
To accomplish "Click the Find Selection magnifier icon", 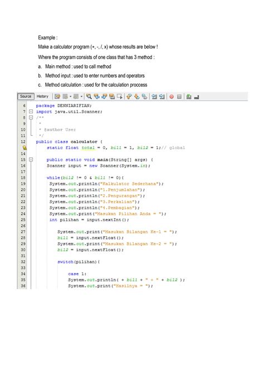I will coord(89,97).
